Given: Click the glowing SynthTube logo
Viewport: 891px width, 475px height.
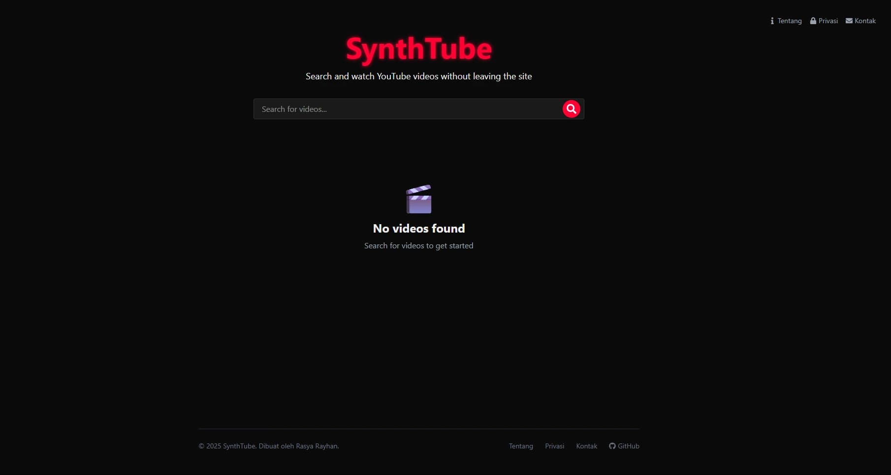Looking at the screenshot, I should pos(418,49).
